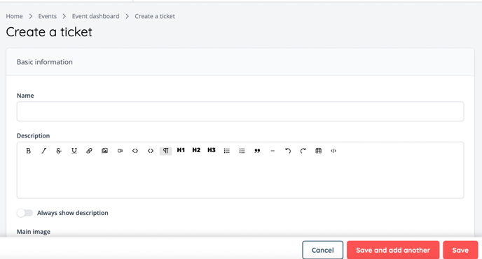Insert a hyperlink via link icon
The image size is (482, 259).
tap(89, 151)
